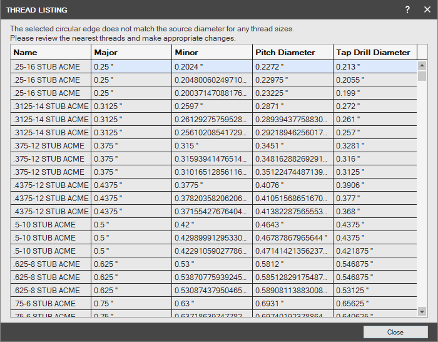438x342 pixels.
Task: Sort by the Tap Drill Diameter column header
Action: click(375, 52)
